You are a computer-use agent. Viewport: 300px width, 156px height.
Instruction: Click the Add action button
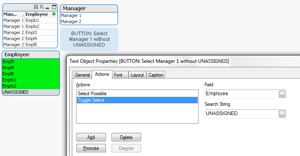(x=91, y=137)
